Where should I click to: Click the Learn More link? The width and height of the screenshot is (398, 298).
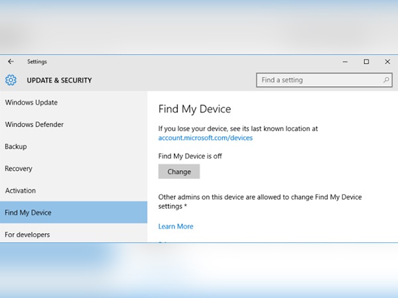176,226
